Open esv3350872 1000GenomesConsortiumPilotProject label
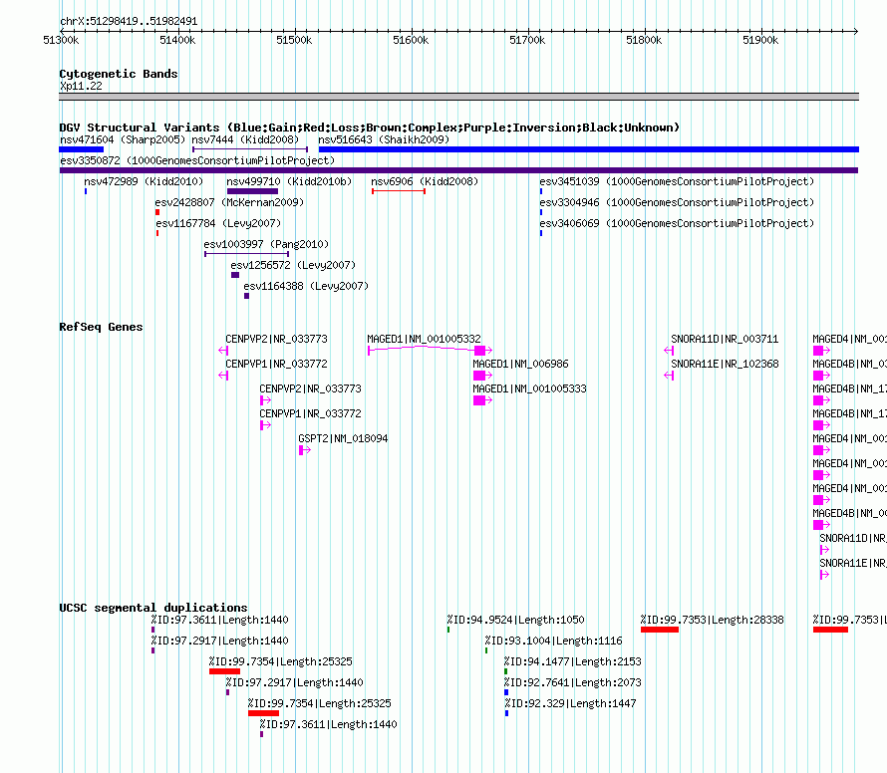This screenshot has width=887, height=773. point(197,160)
